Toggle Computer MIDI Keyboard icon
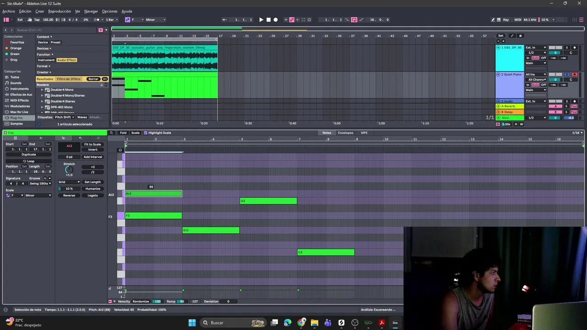 point(499,20)
